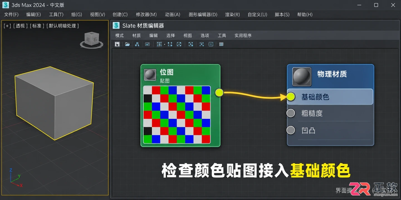The height and width of the screenshot is (200, 401).
Task: Open the 透视 viewport view menu
Action: pyautogui.click(x=20, y=26)
